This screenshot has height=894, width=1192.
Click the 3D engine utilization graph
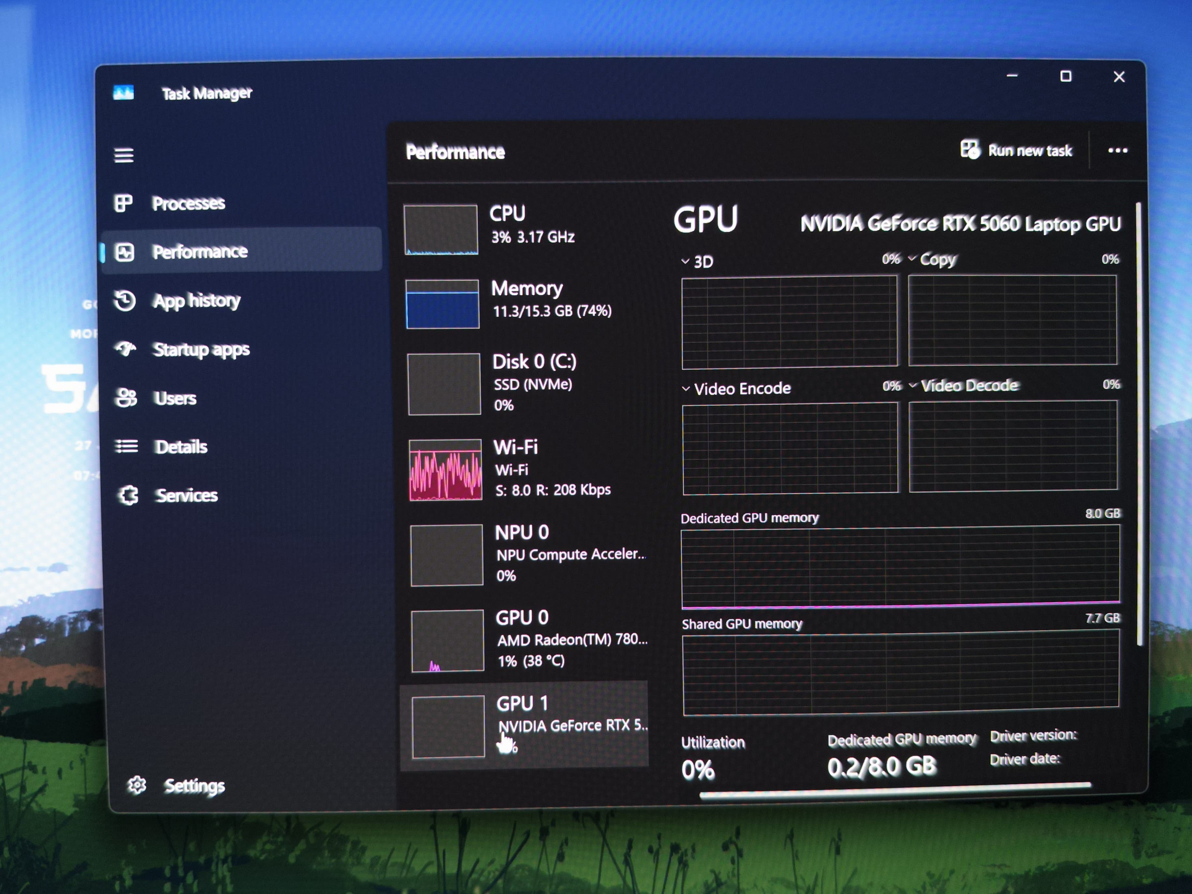coord(789,322)
